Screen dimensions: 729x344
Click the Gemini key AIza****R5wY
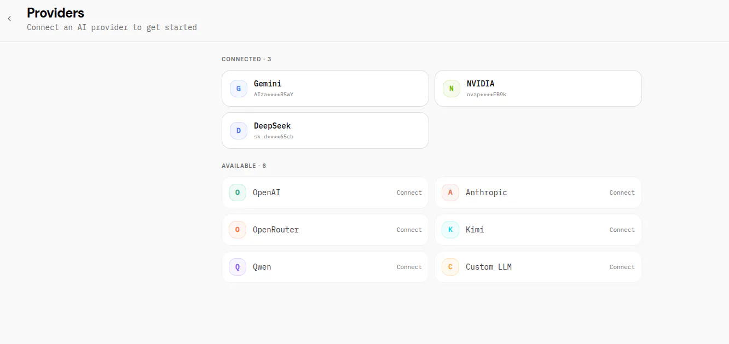point(274,95)
